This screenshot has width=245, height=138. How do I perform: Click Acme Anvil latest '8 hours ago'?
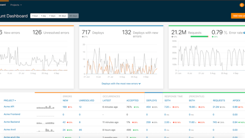coord(109,130)
